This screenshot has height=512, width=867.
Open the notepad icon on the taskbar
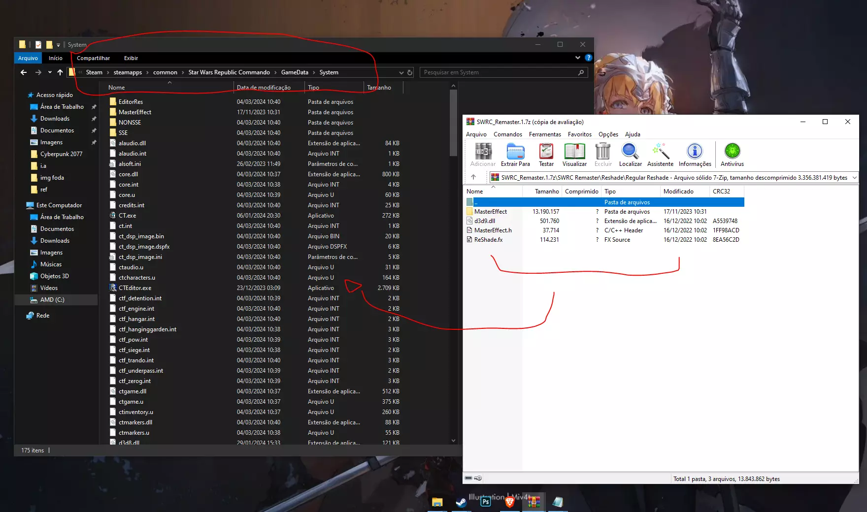click(558, 502)
